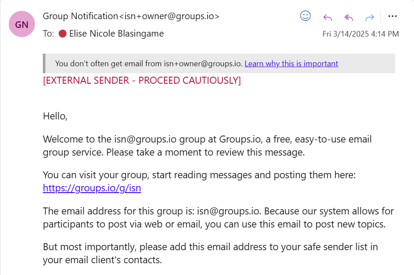Click the Reply All arrow icon

point(348,17)
